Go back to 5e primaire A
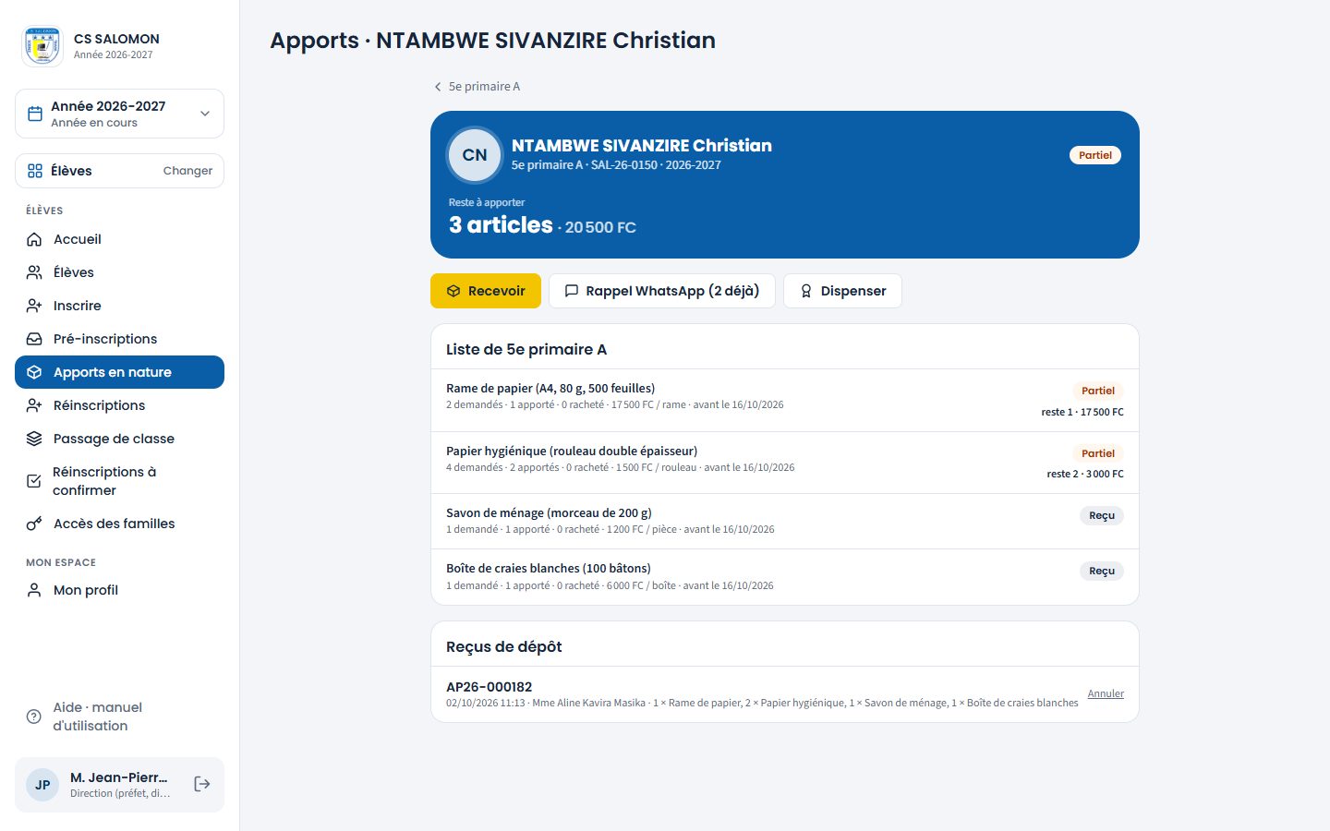This screenshot has height=831, width=1330. [x=477, y=87]
